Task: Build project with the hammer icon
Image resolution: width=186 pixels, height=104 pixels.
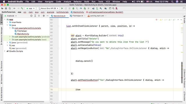Action: point(22,8)
